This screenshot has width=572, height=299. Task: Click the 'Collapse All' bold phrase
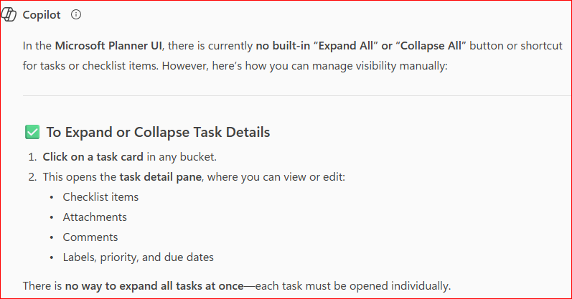point(431,46)
